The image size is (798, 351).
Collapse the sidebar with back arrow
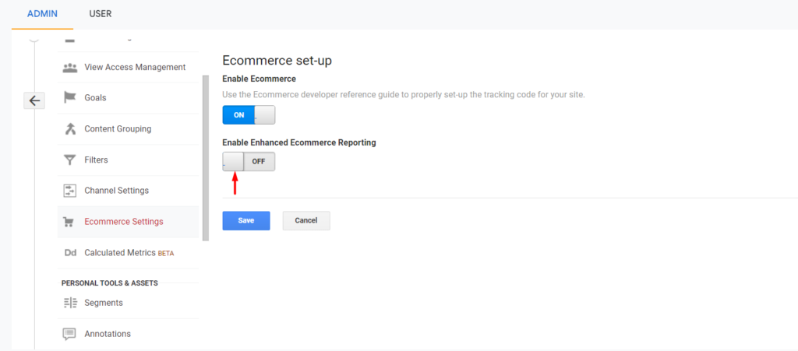34,101
